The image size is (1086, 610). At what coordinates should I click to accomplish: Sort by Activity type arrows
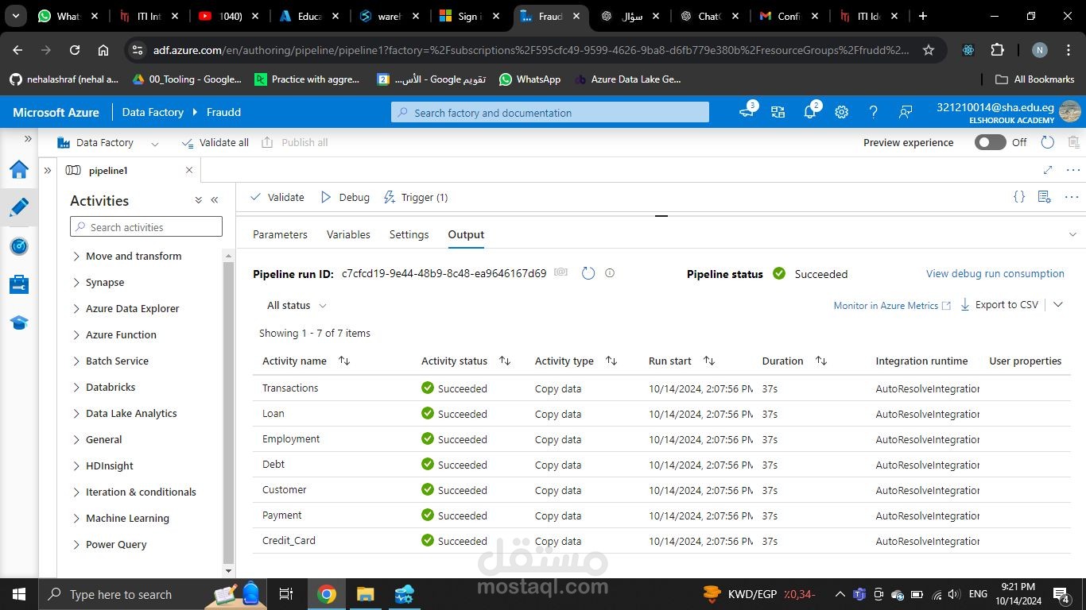pyautogui.click(x=611, y=361)
